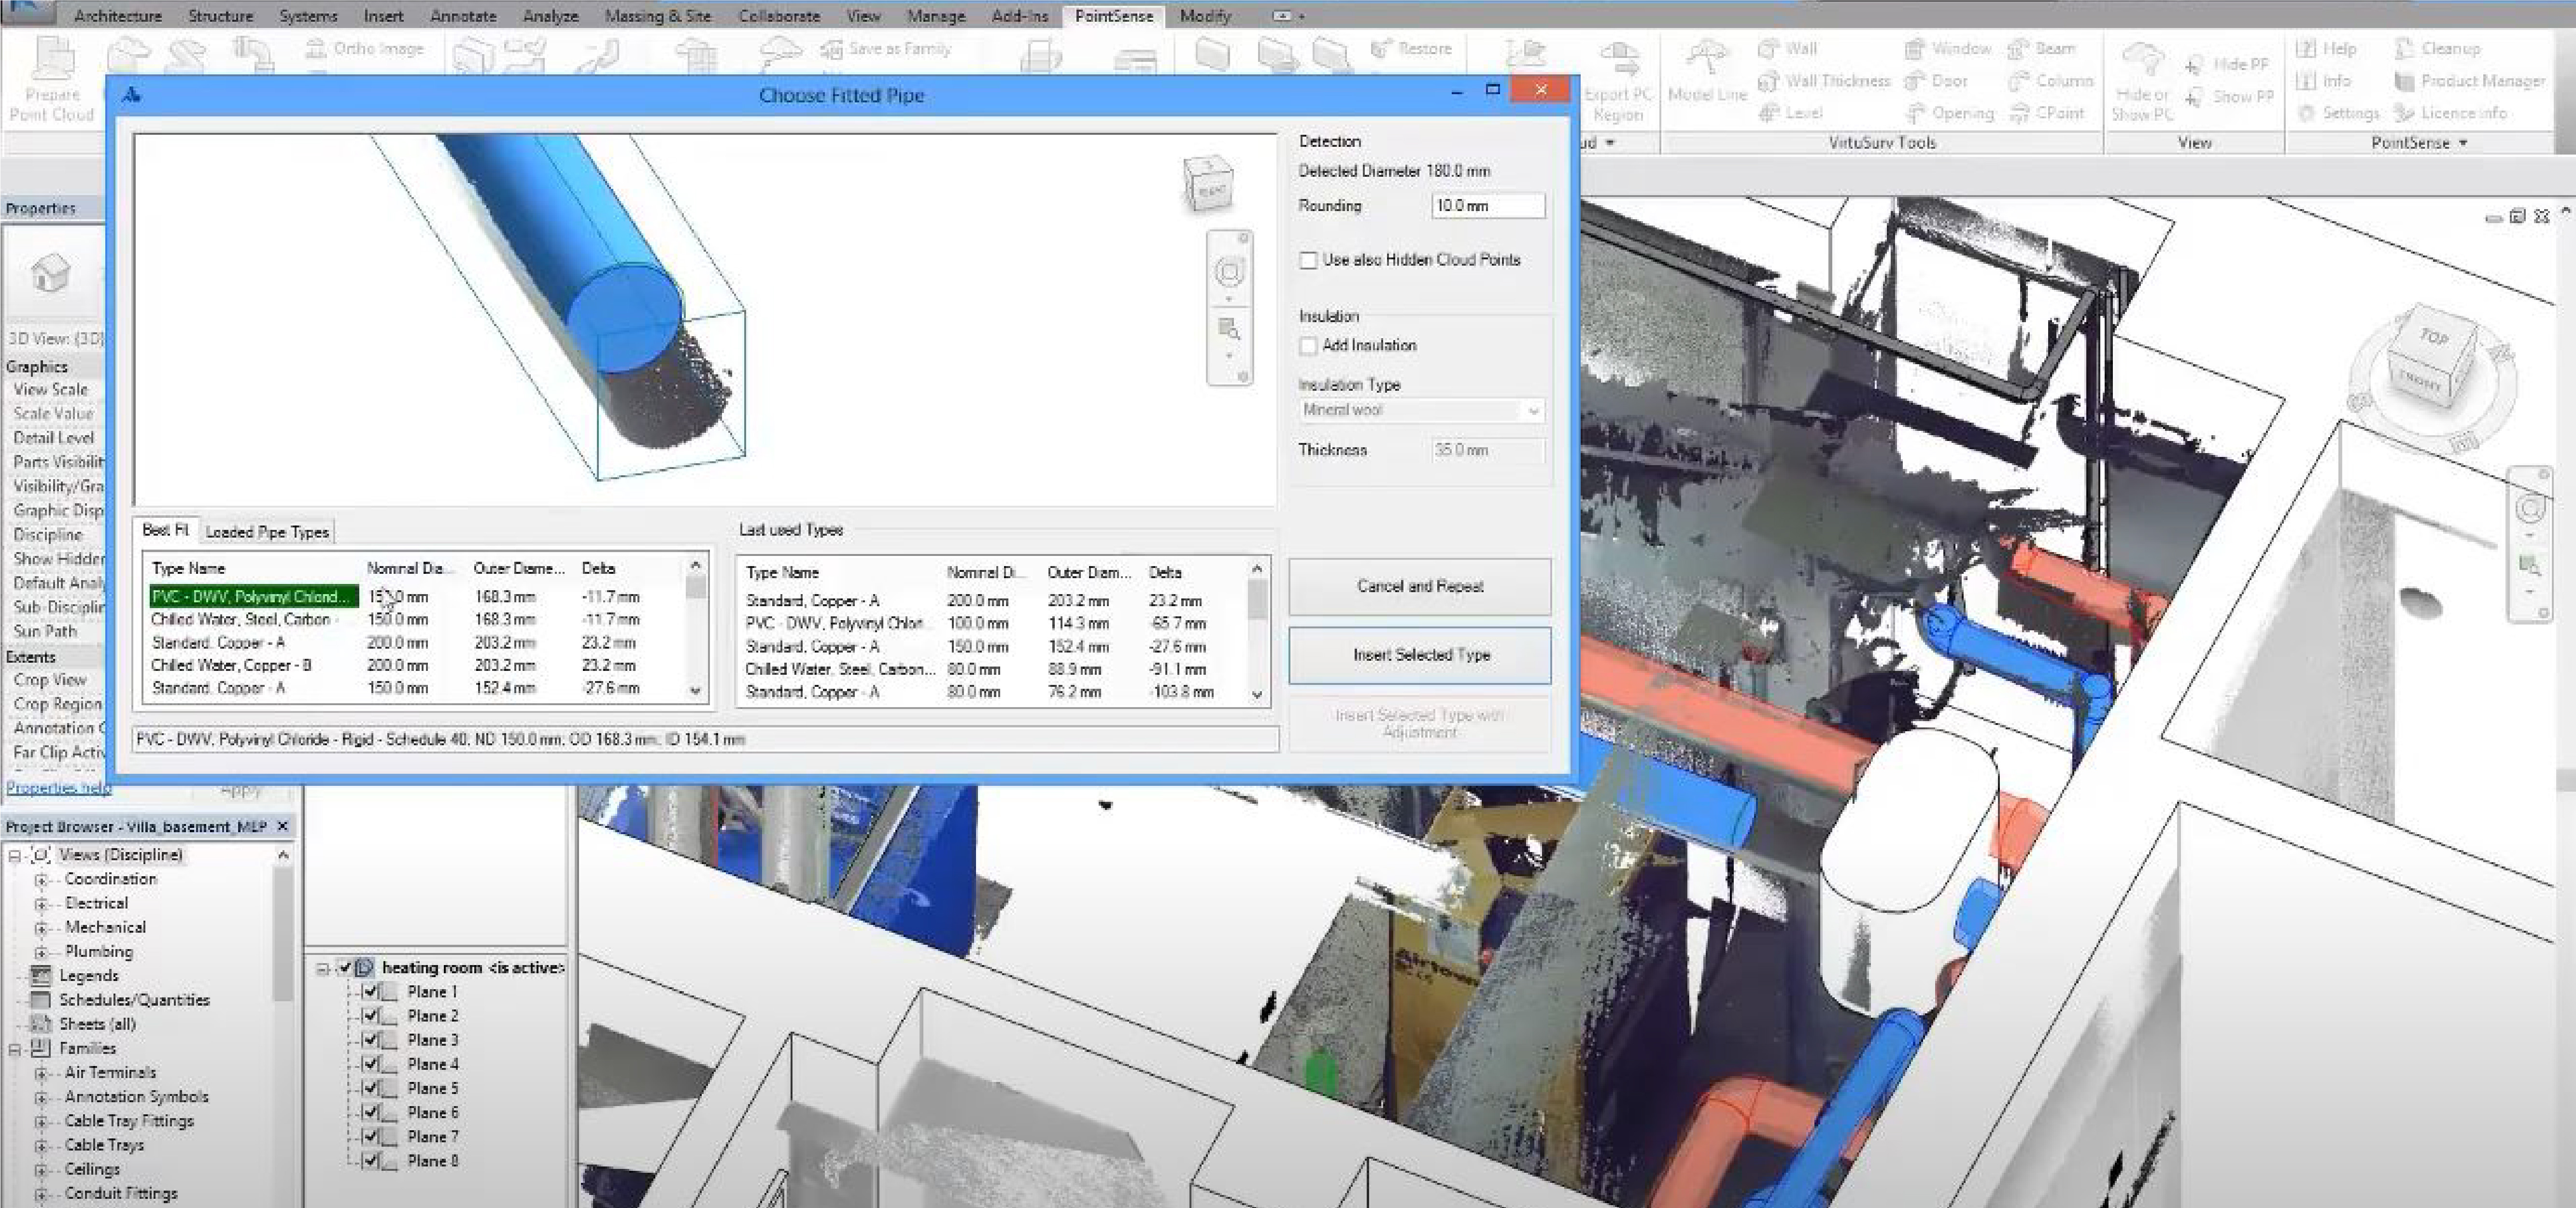
Task: Select the CPoint tool
Action: tap(2047, 113)
